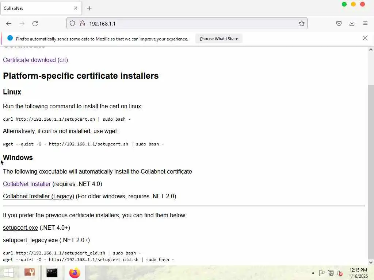This screenshot has width=374, height=280.
Task: Click the Choose What I Share button
Action: [219, 39]
